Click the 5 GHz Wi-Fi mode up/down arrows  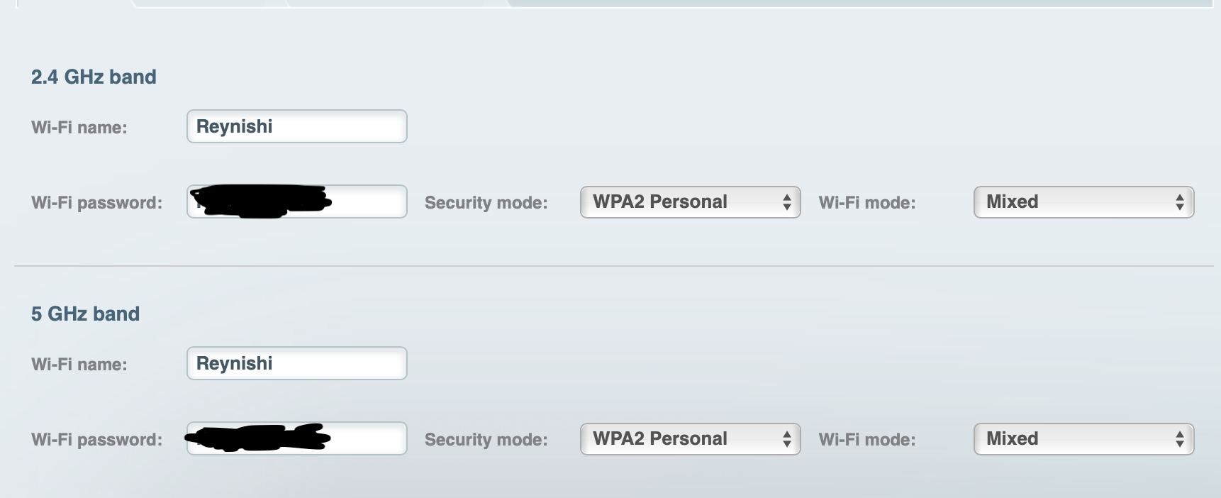1179,439
